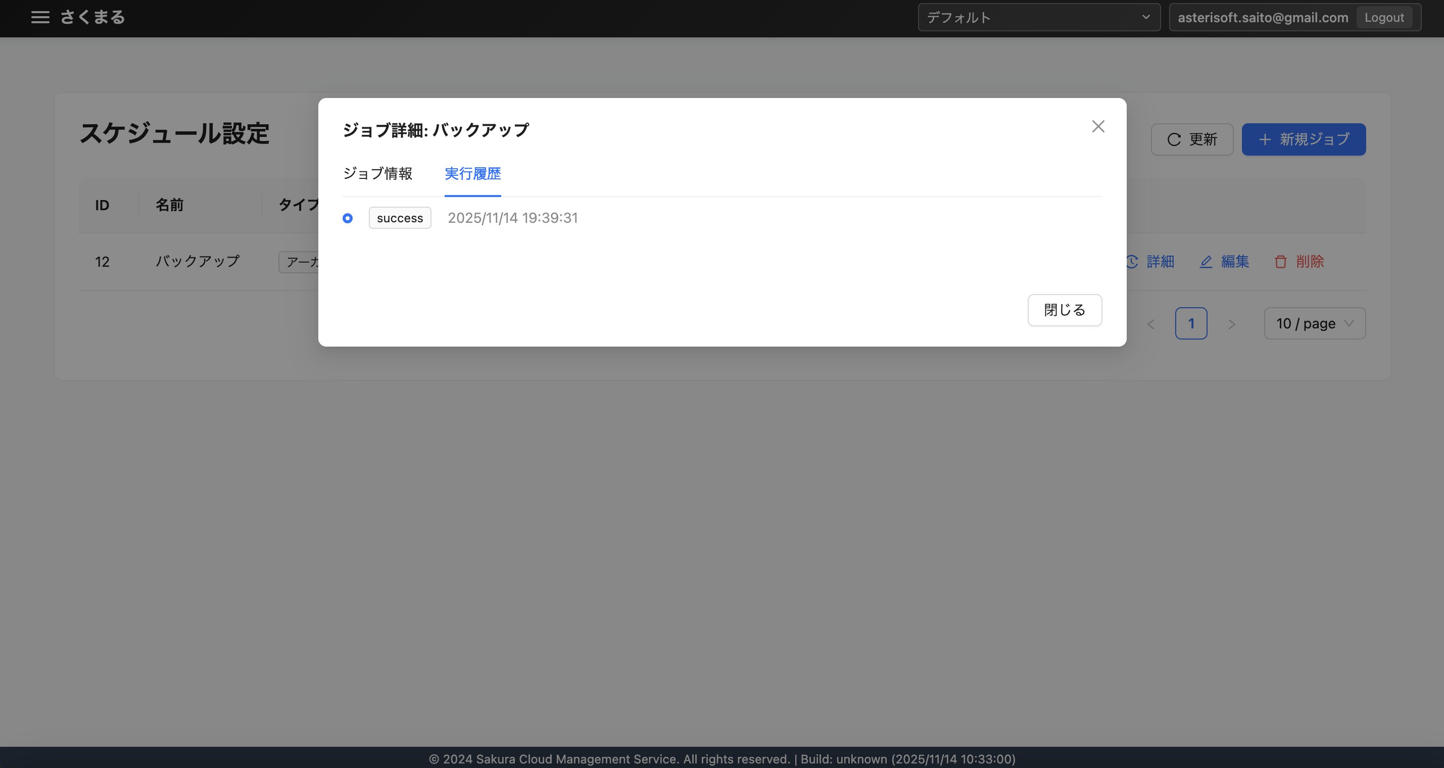Close the job detail dialog with X
Screen dimensions: 1444x768
point(1098,127)
